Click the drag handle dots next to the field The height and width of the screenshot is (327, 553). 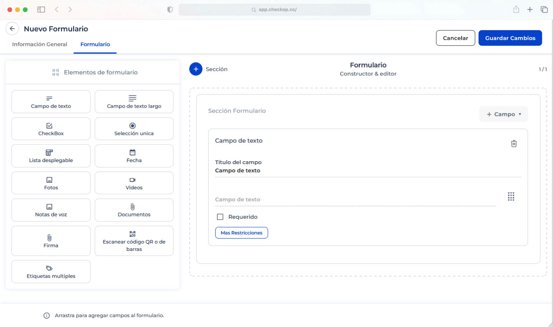[x=511, y=197]
